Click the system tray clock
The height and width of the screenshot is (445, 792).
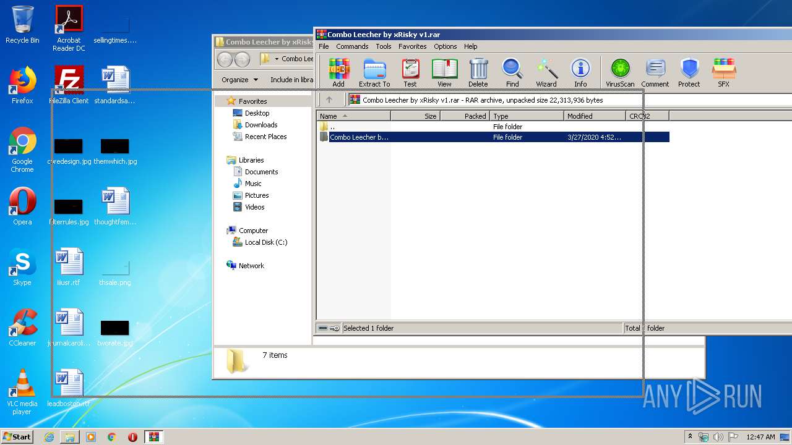click(760, 437)
